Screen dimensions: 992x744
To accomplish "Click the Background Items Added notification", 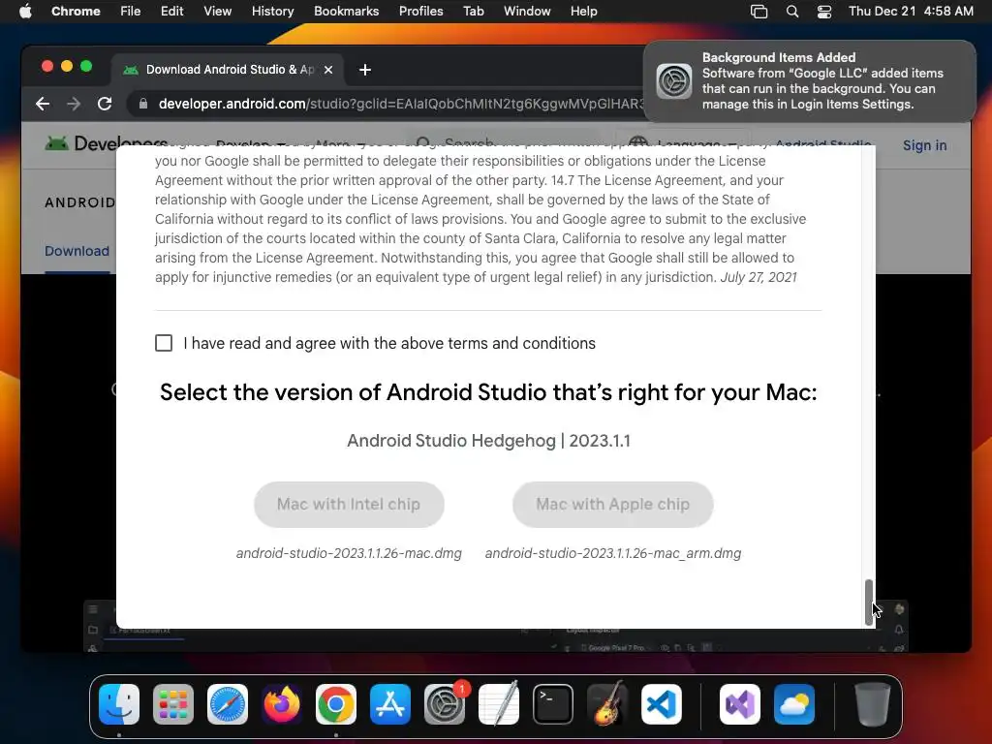I will pyautogui.click(x=810, y=81).
